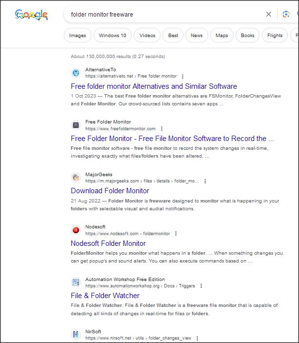The height and width of the screenshot is (343, 299).
Task: Click the Free Folder Monitor site favicon
Action: point(76,125)
